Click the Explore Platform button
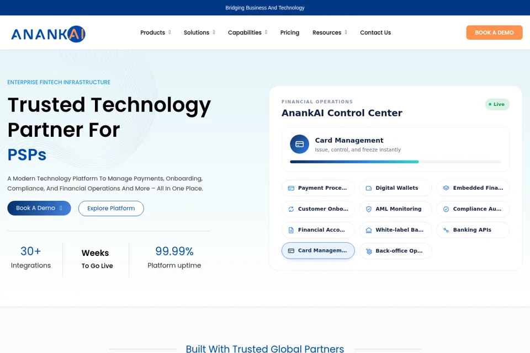This screenshot has width=530, height=353. (x=111, y=208)
